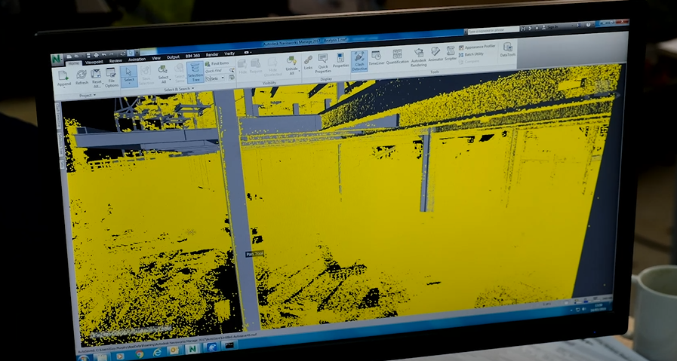Launch Batch Utility
The width and height of the screenshot is (677, 361).
(x=471, y=54)
